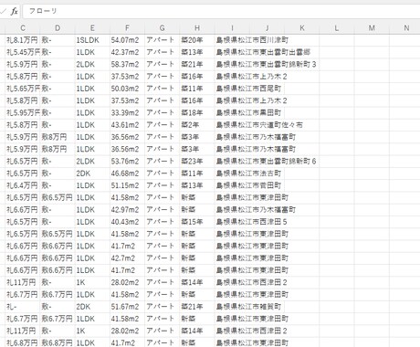
Task: Select the cell 築2年
Action: click(197, 125)
